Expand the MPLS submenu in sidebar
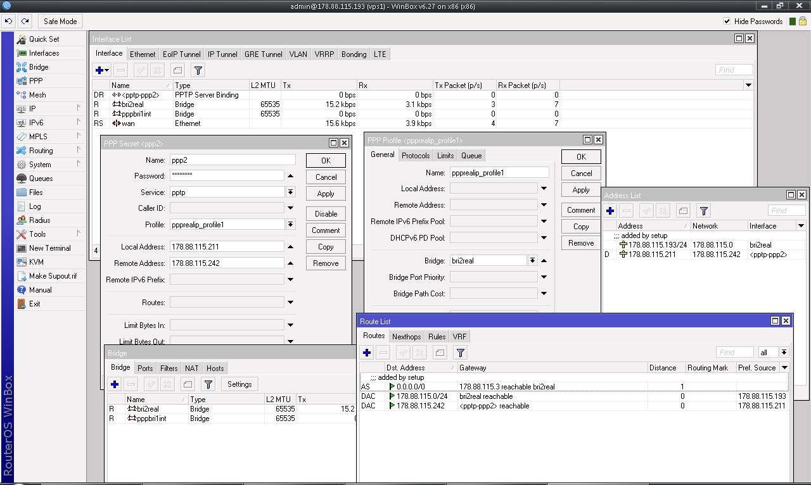 point(49,136)
